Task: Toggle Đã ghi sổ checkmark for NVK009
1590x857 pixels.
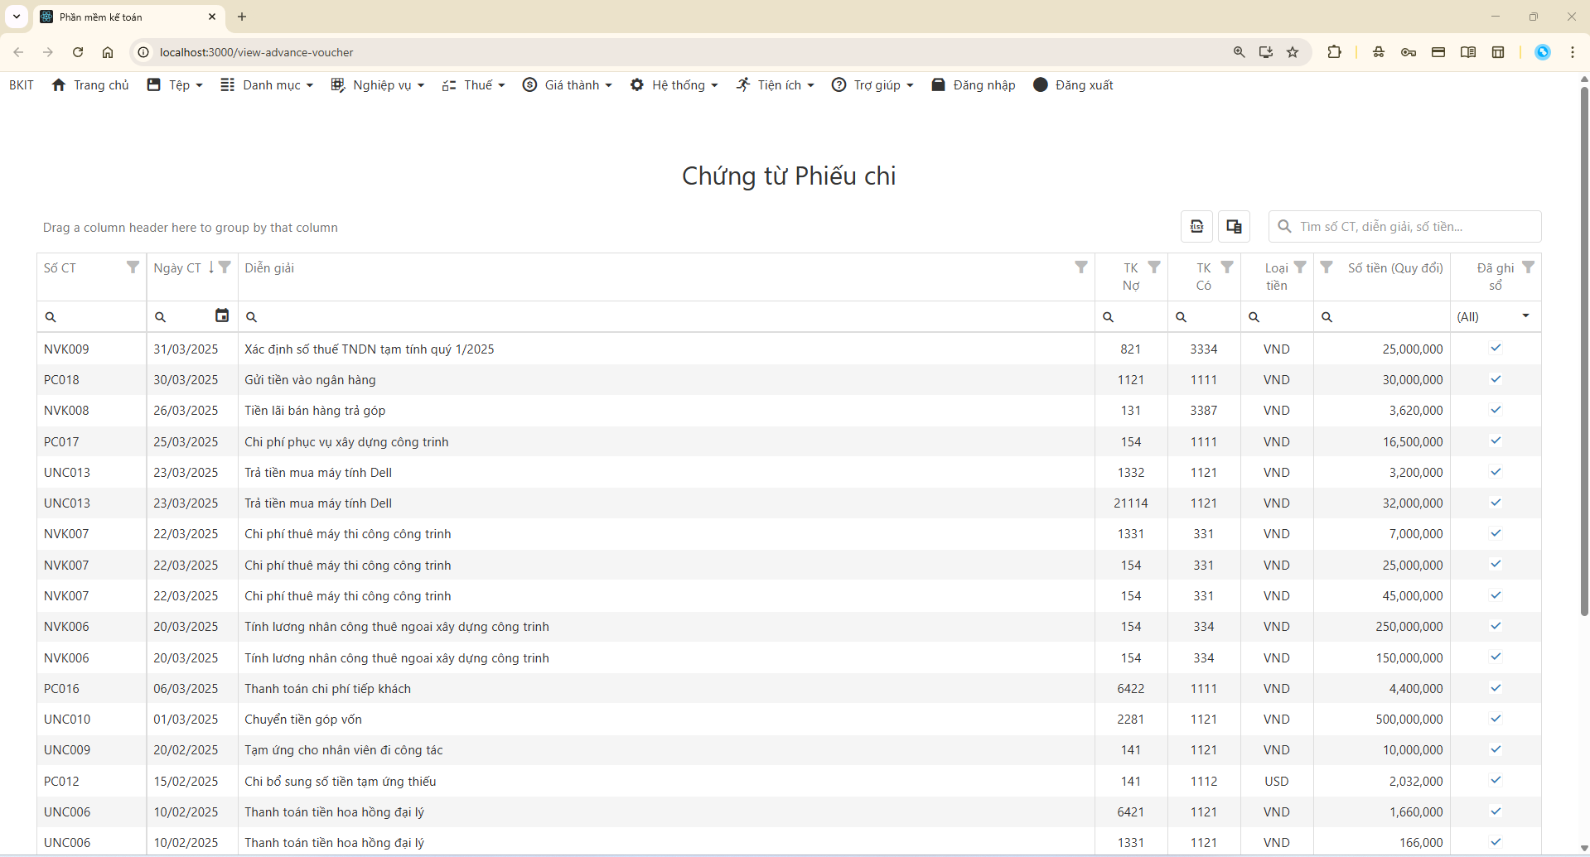Action: point(1496,349)
